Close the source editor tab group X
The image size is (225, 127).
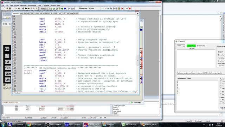click(x=137, y=13)
